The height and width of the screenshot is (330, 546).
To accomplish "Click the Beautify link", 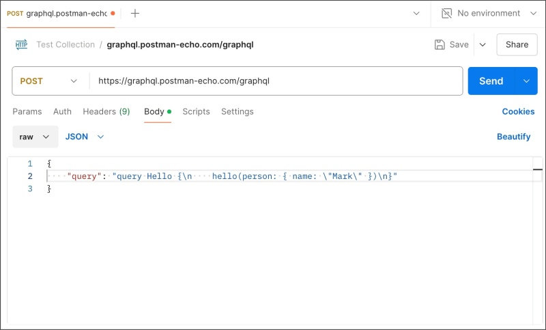I will (514, 137).
